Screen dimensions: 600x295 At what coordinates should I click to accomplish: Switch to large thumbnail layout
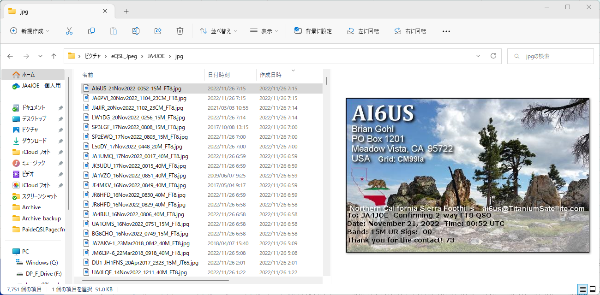[592, 289]
